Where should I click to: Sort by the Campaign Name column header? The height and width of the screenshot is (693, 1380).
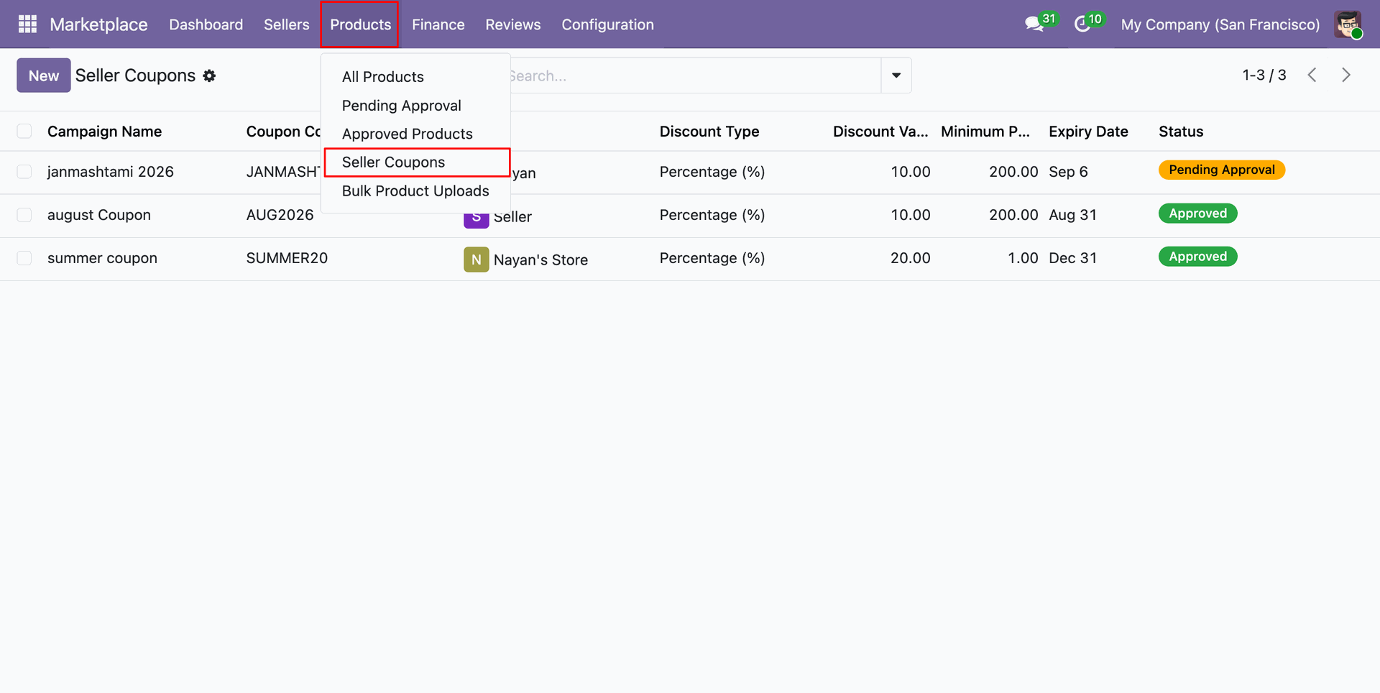coord(104,132)
